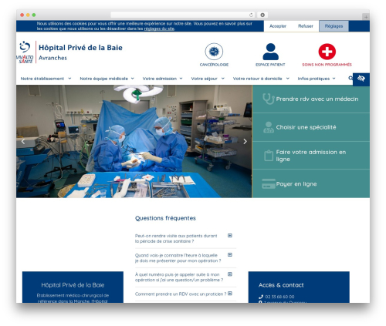Viewport: 386px width, 326px height.
Task: Expand question about number to call after operation
Action: pos(230,274)
